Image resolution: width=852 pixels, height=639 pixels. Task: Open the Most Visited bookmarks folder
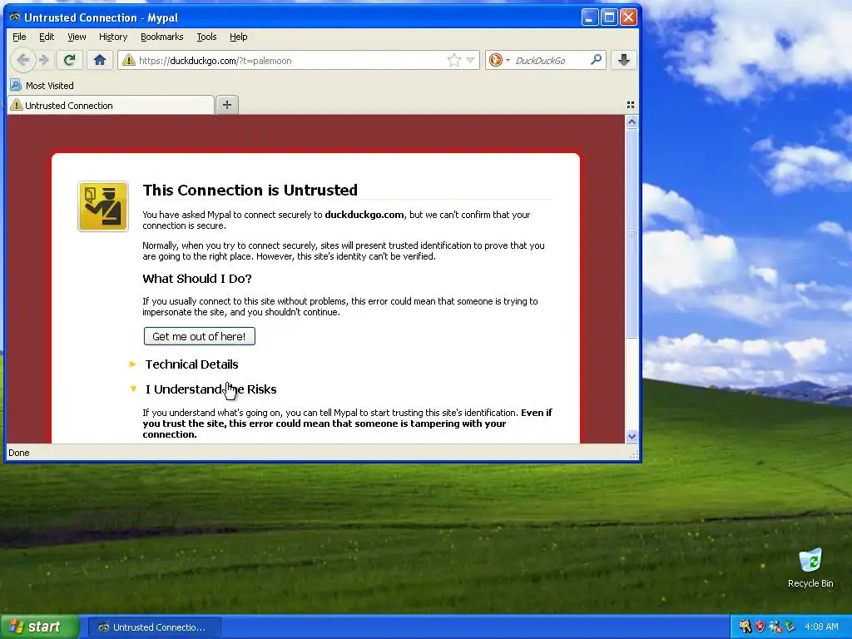coord(42,86)
